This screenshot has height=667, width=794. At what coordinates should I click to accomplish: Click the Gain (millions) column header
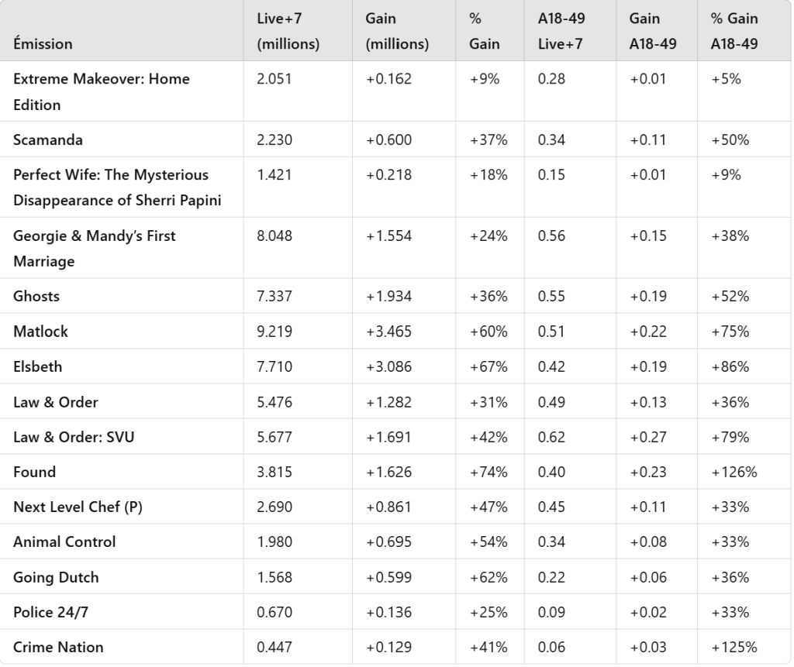[397, 32]
